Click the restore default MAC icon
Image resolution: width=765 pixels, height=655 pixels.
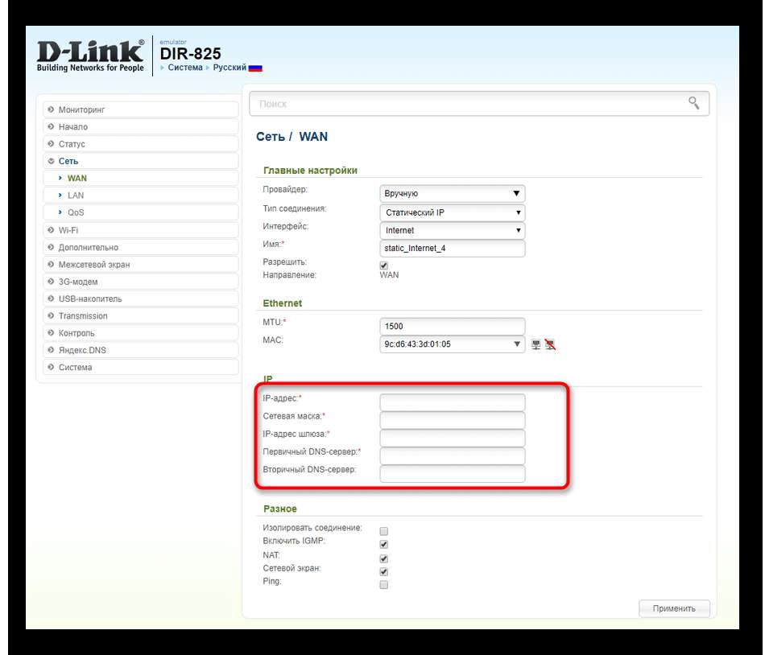550,344
